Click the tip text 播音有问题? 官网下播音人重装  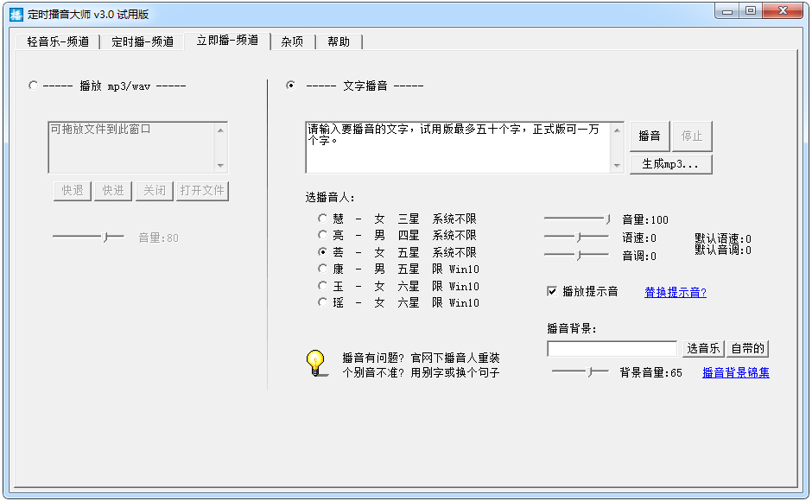421,358
